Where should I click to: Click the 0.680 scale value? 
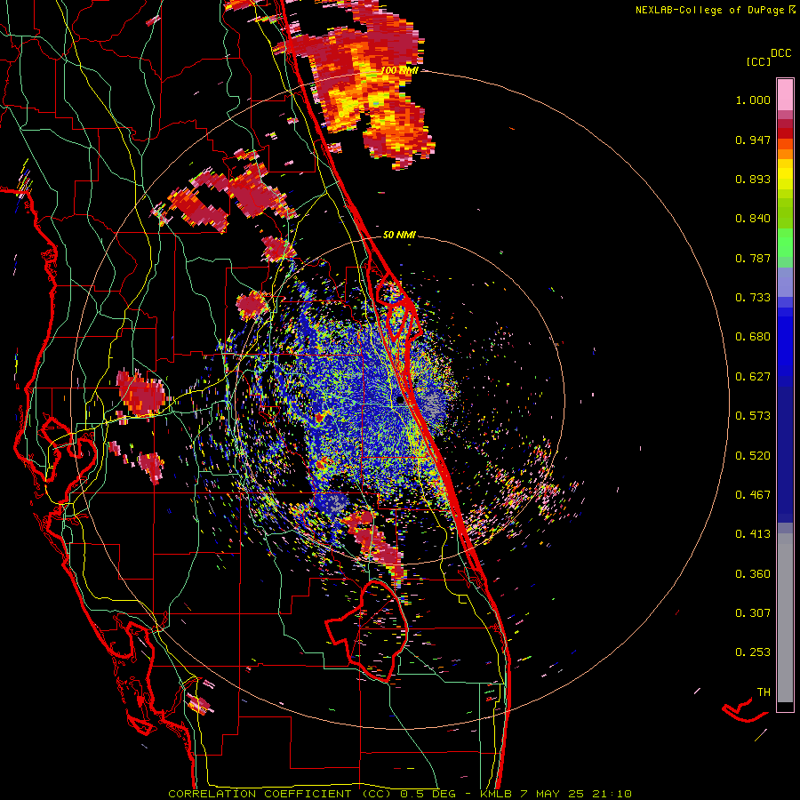pos(753,337)
